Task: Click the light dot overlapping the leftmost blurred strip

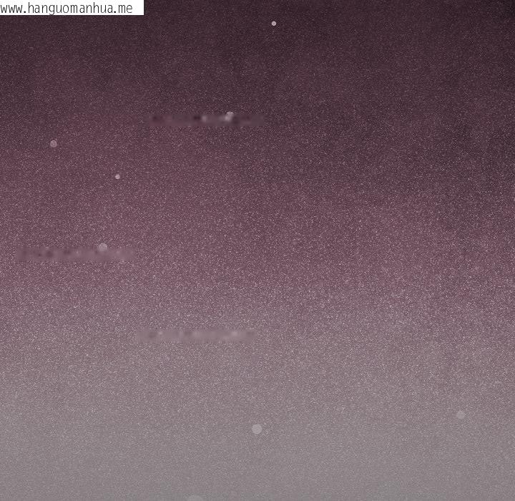Action: point(102,248)
